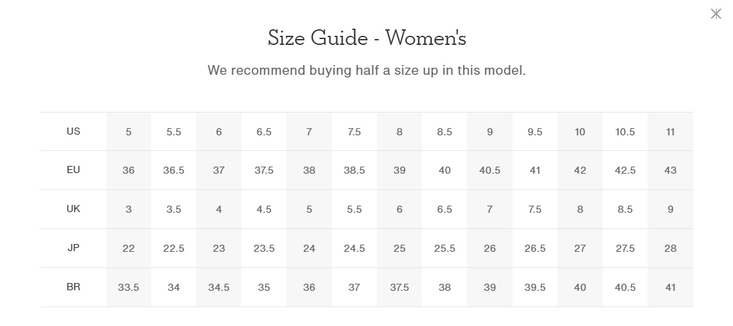
Task: Click the EU row label
Action: tap(74, 170)
